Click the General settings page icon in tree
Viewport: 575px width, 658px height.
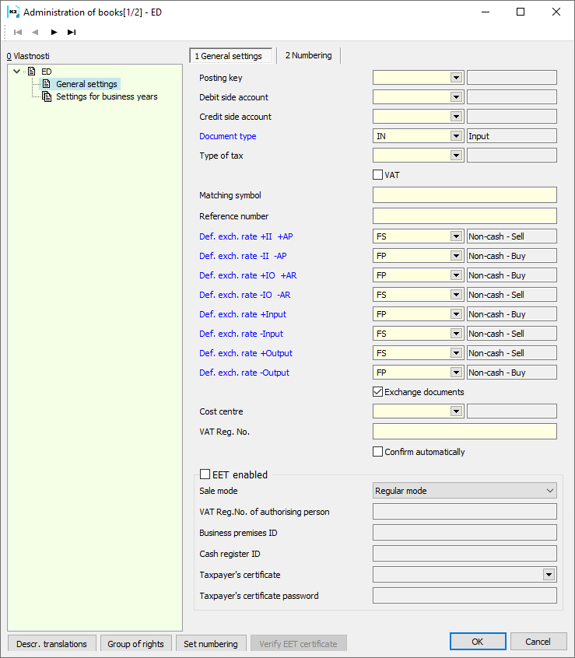(x=47, y=84)
